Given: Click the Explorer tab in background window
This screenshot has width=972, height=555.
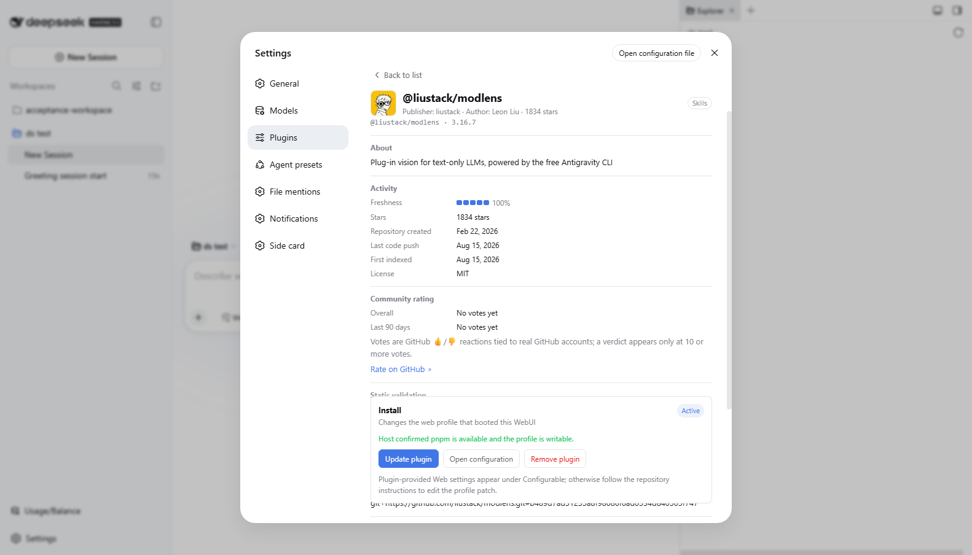Looking at the screenshot, I should pos(710,10).
